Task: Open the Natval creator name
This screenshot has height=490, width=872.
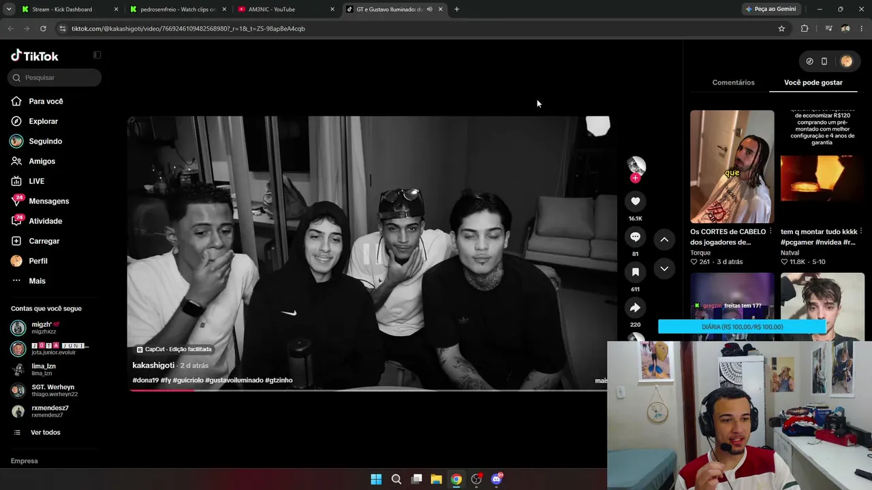Action: pos(790,252)
